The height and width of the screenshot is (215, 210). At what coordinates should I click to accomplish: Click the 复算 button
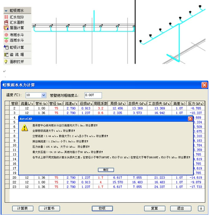point(154,209)
